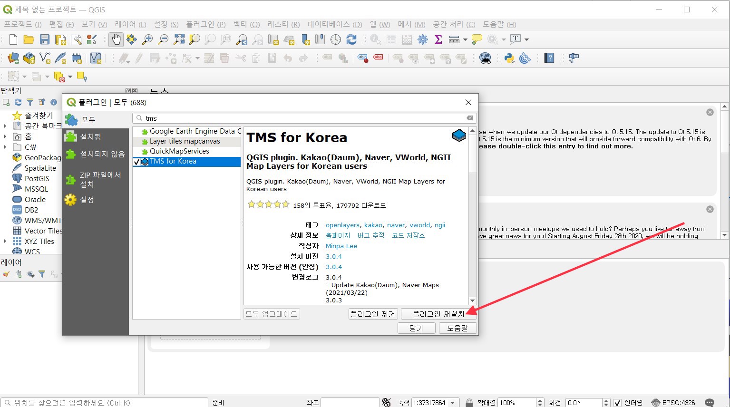The width and height of the screenshot is (730, 407).
Task: Click the locator search bar at bottom left
Action: (x=104, y=403)
